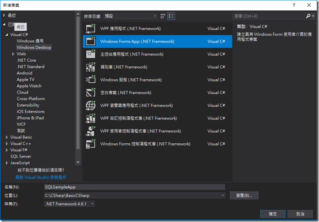Viewport: 319px width, 222px height.
Task: Click tree scrollbar down arrow
Action: click(78, 162)
